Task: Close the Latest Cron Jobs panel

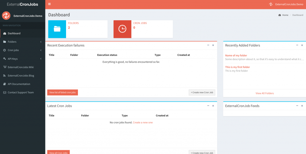Action: (x=213, y=106)
